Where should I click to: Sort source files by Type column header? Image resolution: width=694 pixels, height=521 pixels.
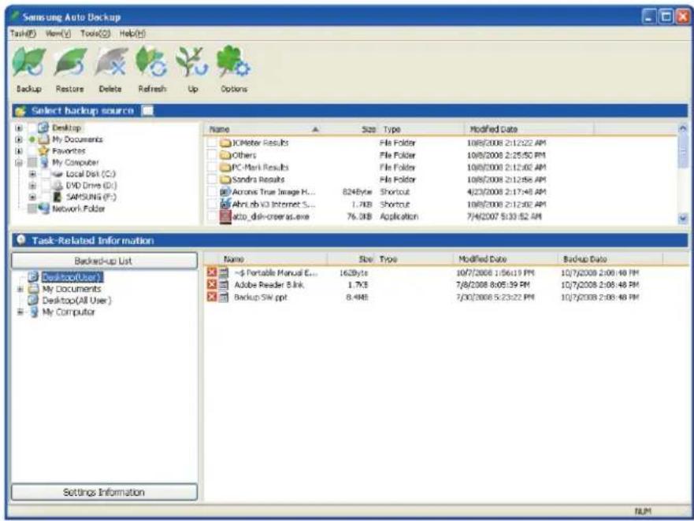tap(421, 129)
